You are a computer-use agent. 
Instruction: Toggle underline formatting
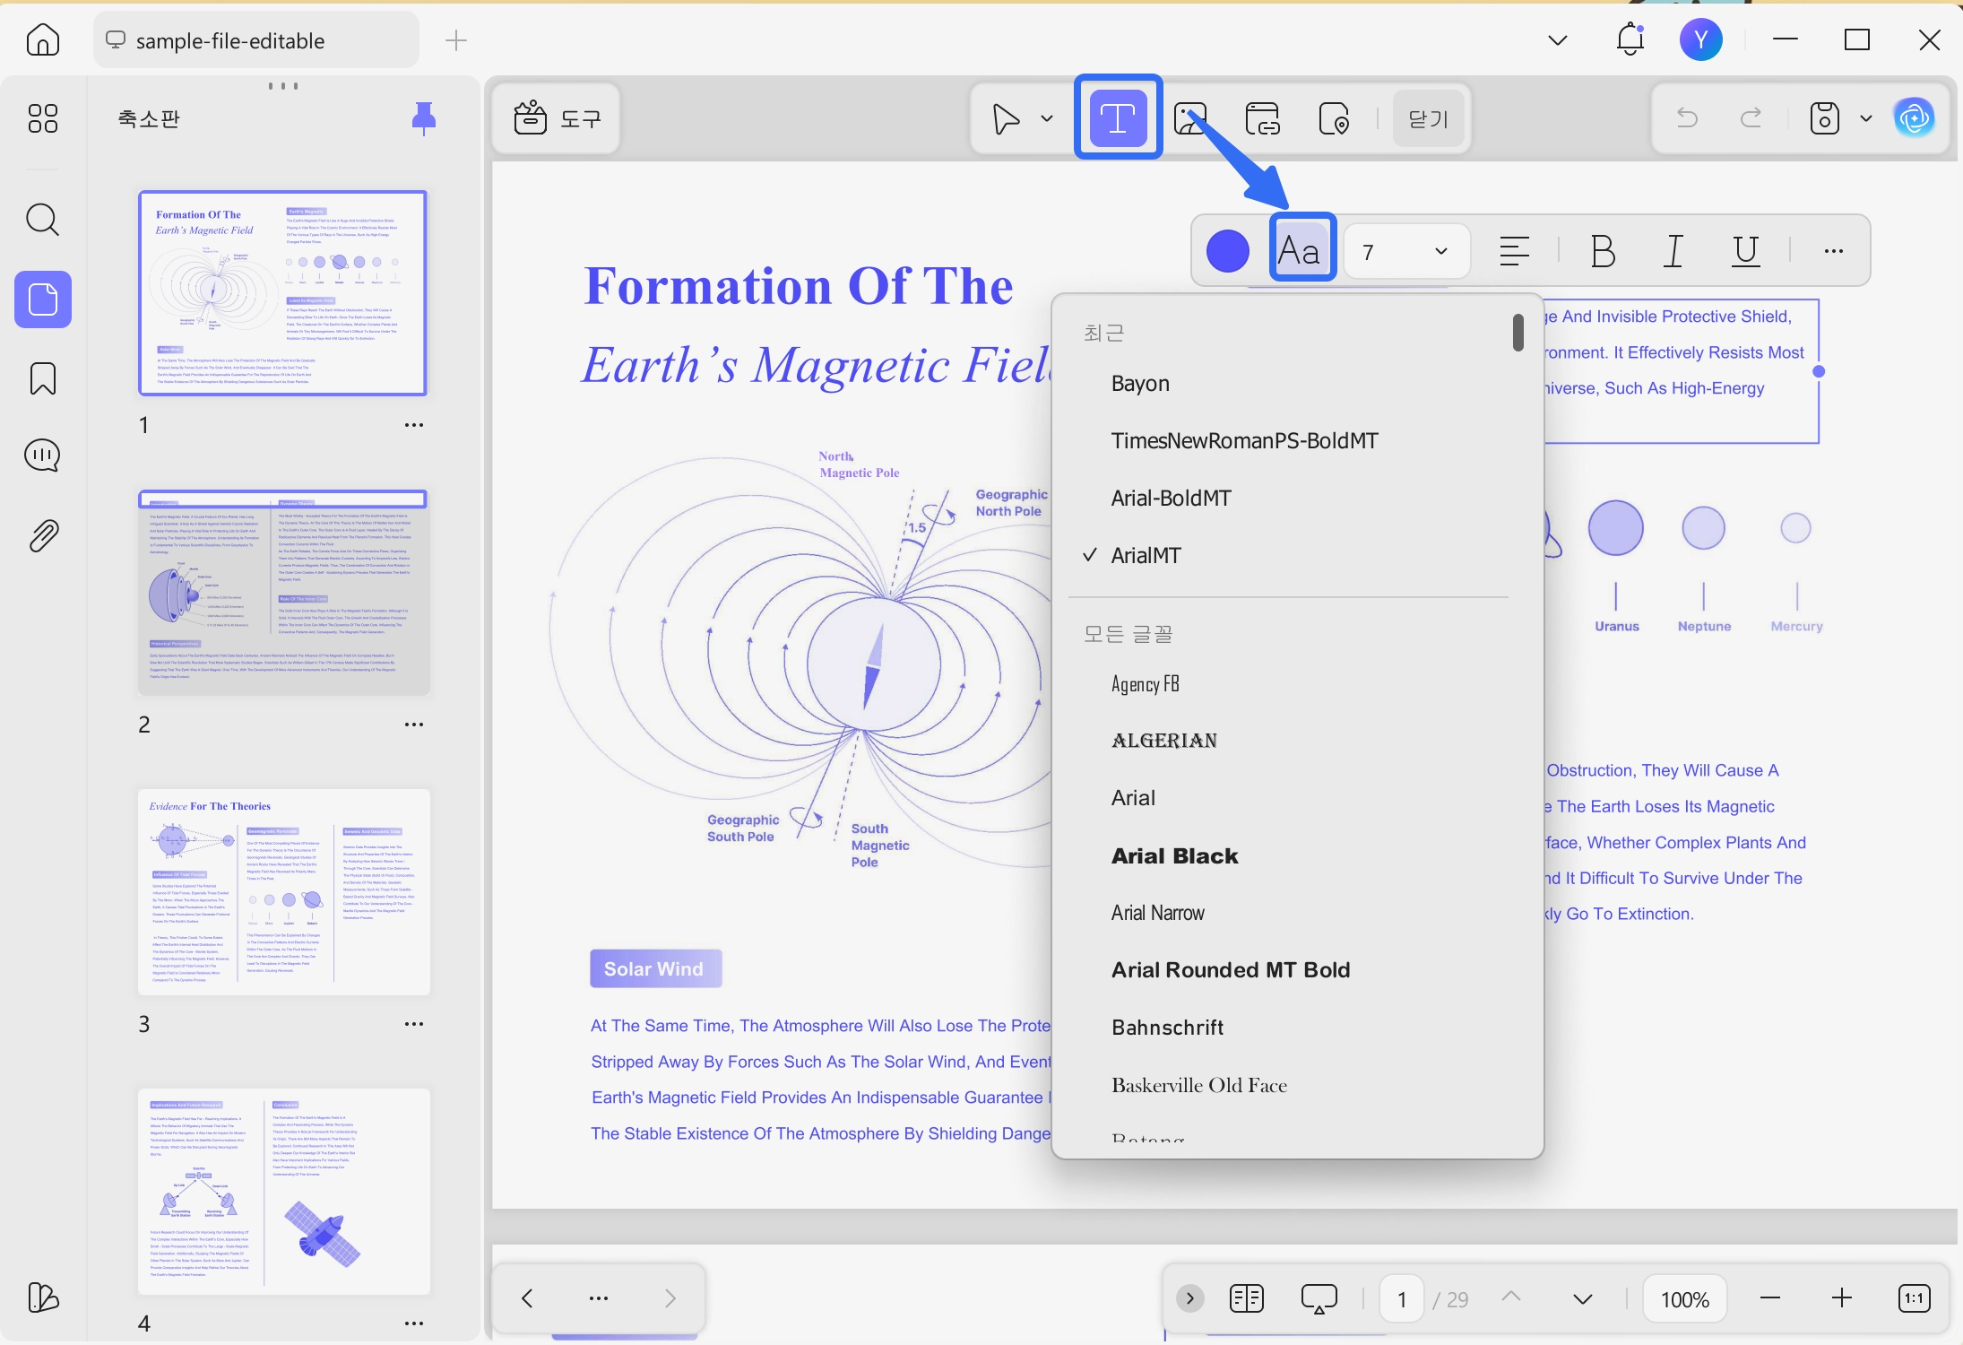tap(1745, 251)
